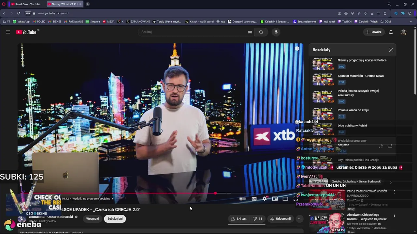Open the video info card icon
This screenshot has width=417, height=234.
click(297, 48)
